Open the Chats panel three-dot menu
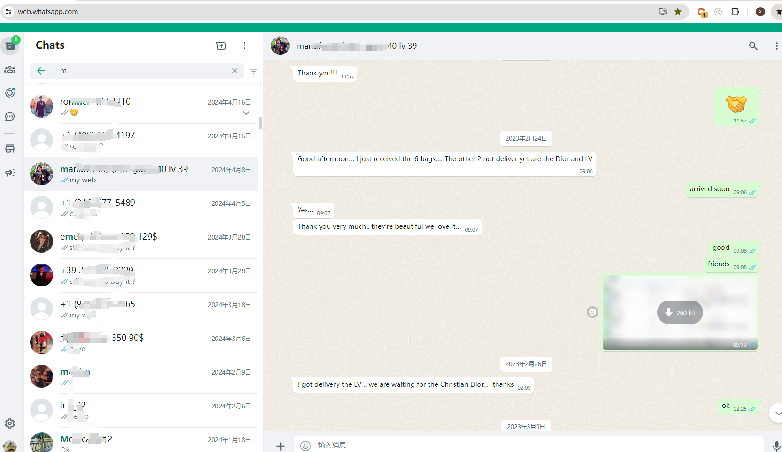This screenshot has height=452, width=782. pyautogui.click(x=245, y=45)
